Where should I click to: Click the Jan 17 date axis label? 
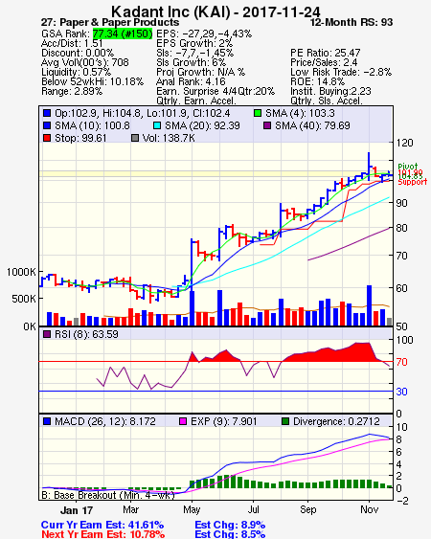pyautogui.click(x=77, y=510)
